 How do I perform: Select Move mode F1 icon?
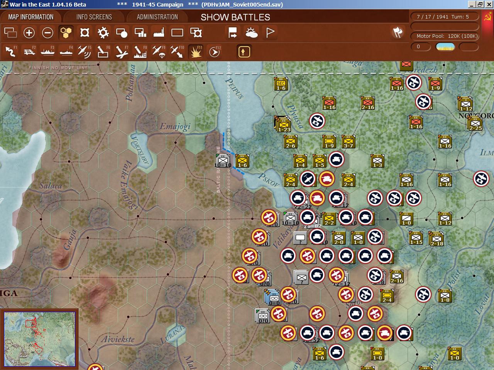coord(10,51)
